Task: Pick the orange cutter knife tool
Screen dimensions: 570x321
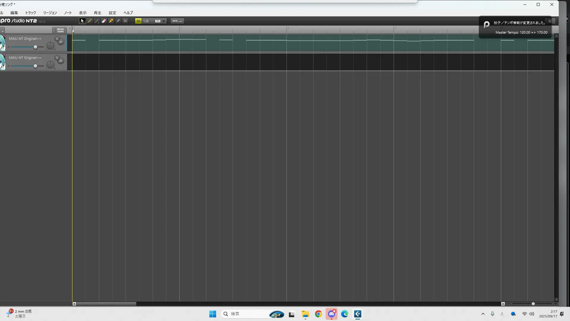Action: [x=111, y=21]
